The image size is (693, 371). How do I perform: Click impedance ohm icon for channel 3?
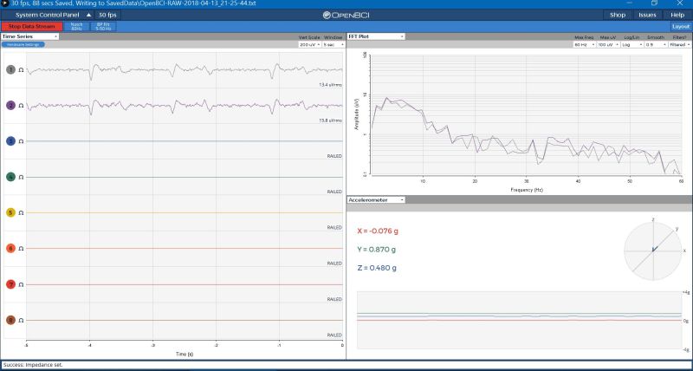click(21, 141)
